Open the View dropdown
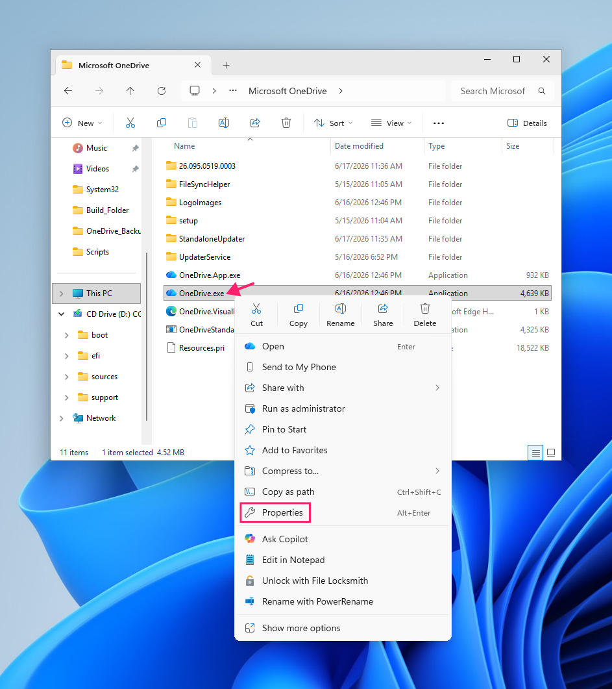 [x=391, y=123]
